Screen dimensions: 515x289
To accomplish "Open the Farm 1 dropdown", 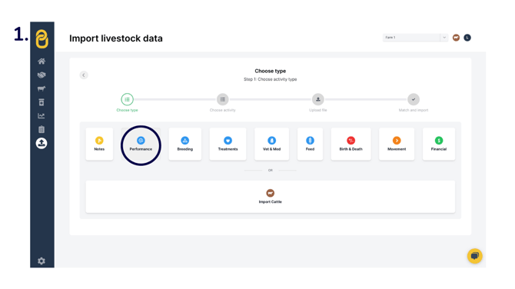I will tap(415, 38).
